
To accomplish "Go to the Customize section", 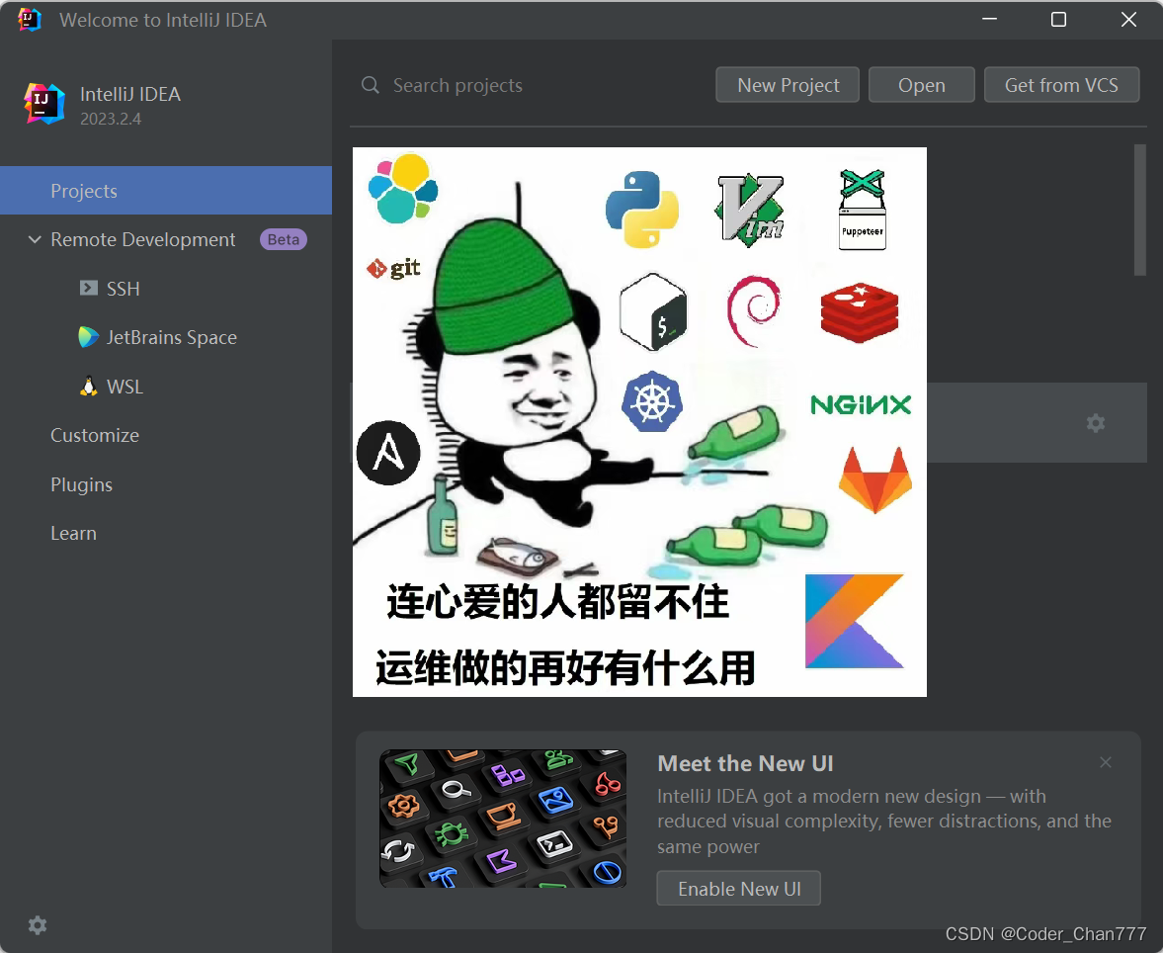I will (x=94, y=436).
